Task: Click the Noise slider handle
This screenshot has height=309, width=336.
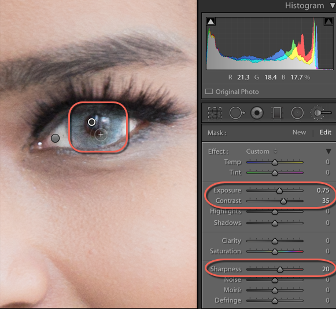Action: 275,280
